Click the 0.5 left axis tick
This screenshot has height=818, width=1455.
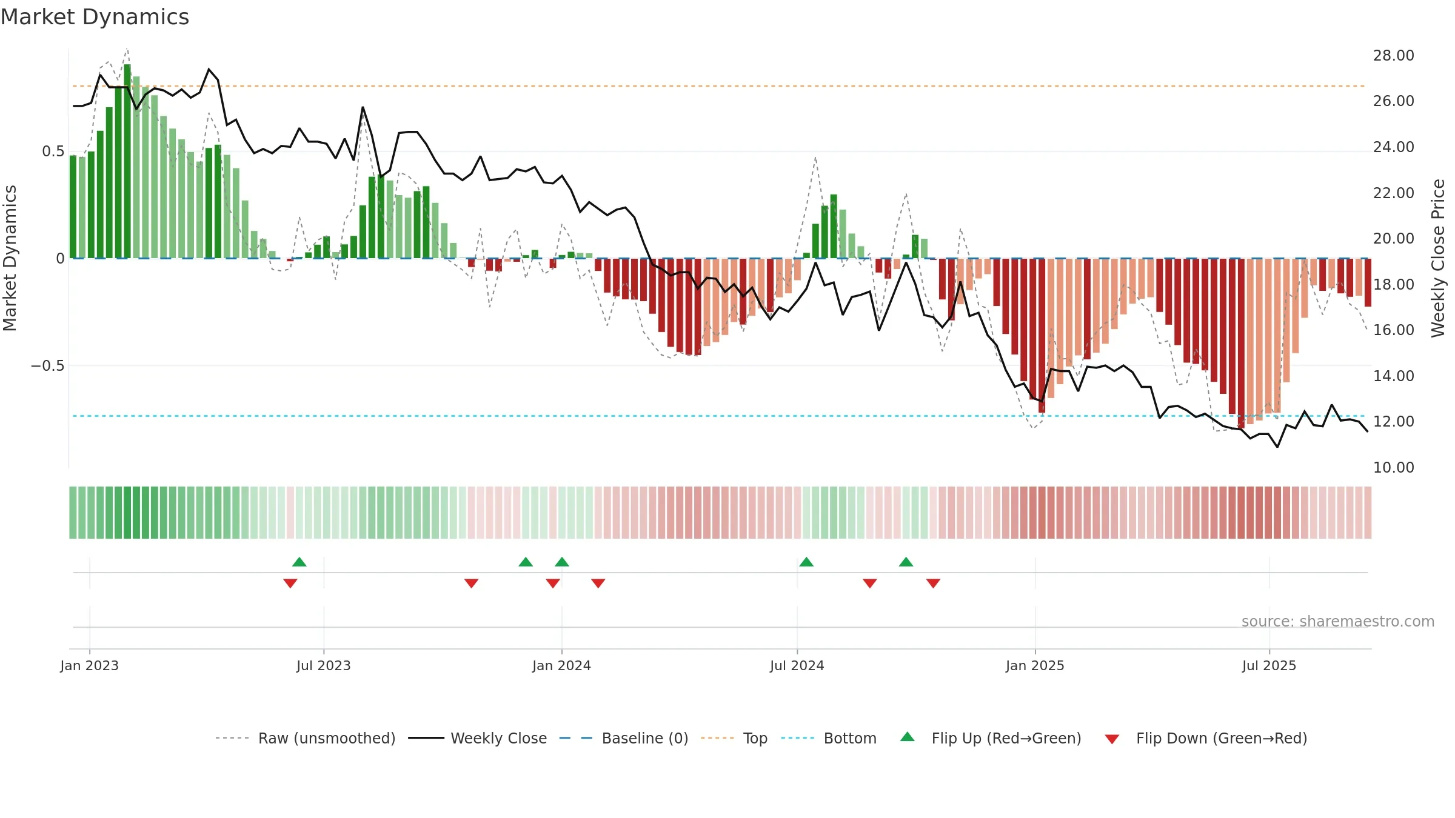[x=53, y=151]
